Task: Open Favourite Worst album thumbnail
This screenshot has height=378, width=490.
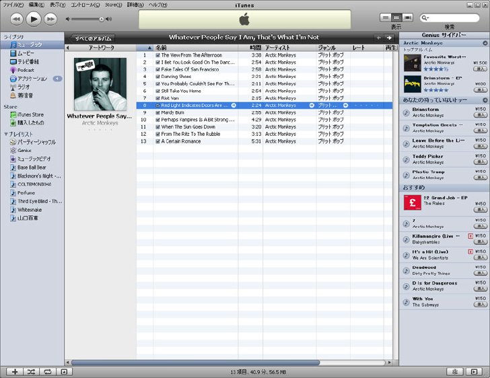Action: tap(413, 63)
